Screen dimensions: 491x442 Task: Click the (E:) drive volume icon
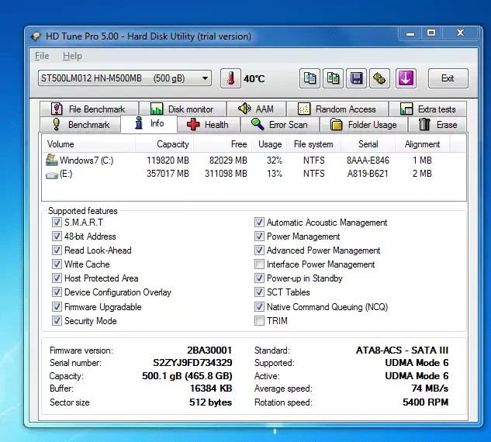coord(52,175)
